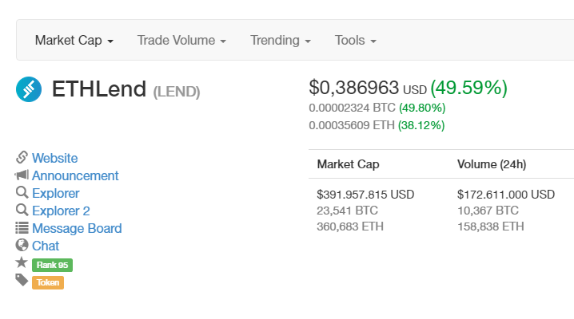574x319 pixels.
Task: Open the Website link
Action: point(55,158)
